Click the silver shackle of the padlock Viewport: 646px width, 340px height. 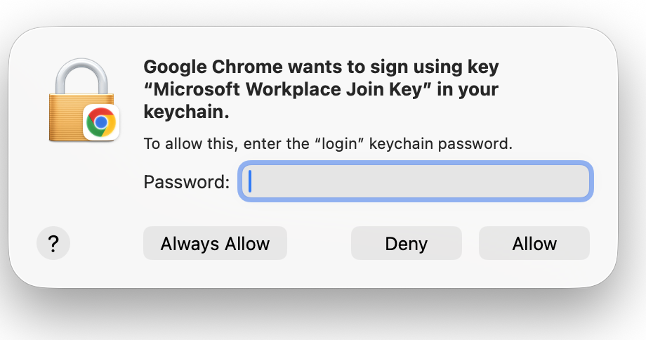coord(81,77)
